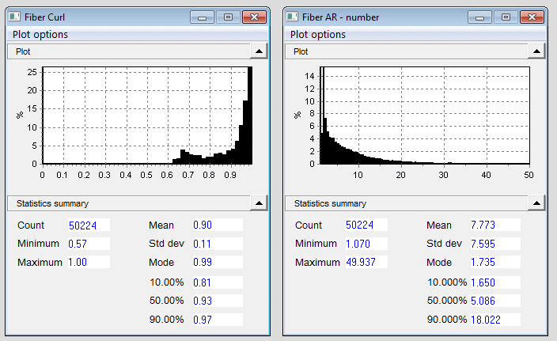
Task: Collapse the Plot section in Fiber AR
Action: click(536, 51)
